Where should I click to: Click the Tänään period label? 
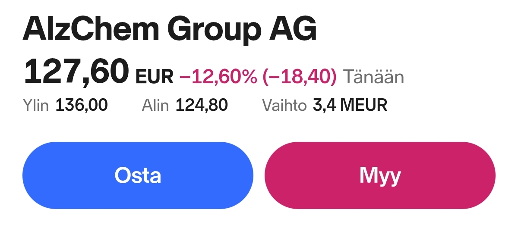(373, 77)
